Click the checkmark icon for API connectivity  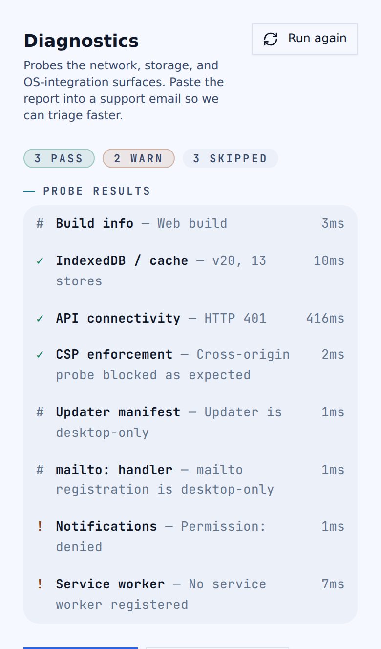[40, 319]
